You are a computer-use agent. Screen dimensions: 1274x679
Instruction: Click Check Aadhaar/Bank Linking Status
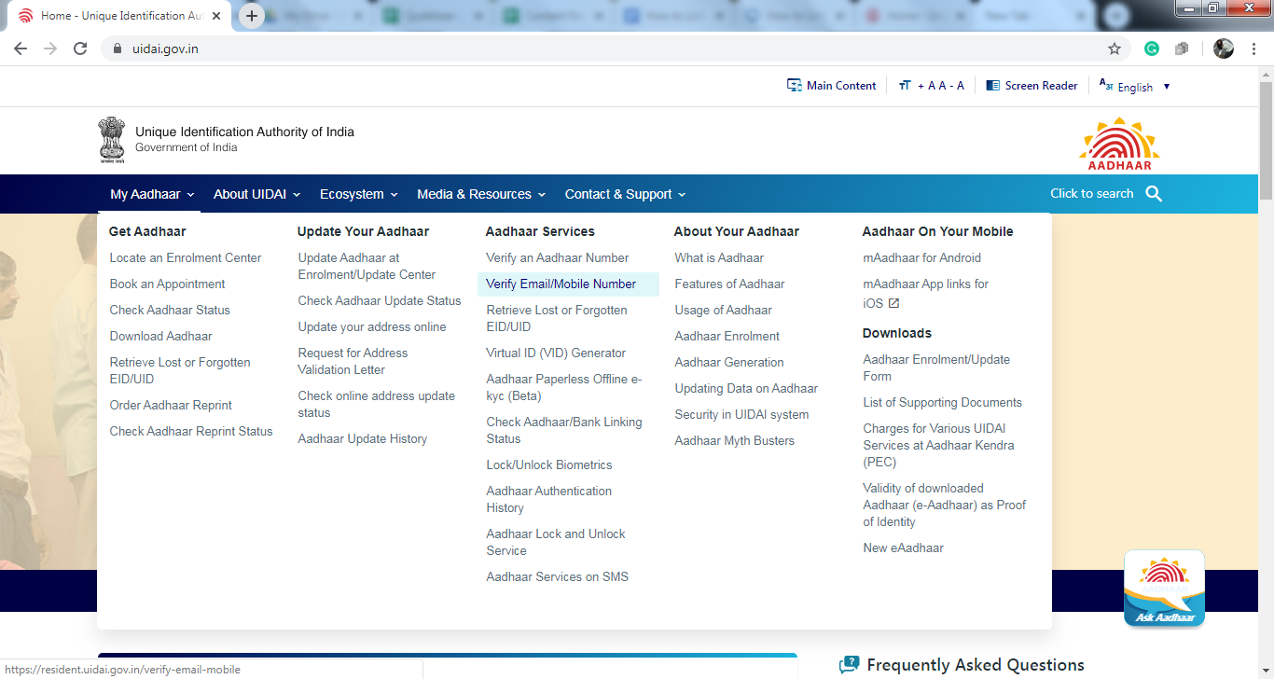pyautogui.click(x=564, y=431)
